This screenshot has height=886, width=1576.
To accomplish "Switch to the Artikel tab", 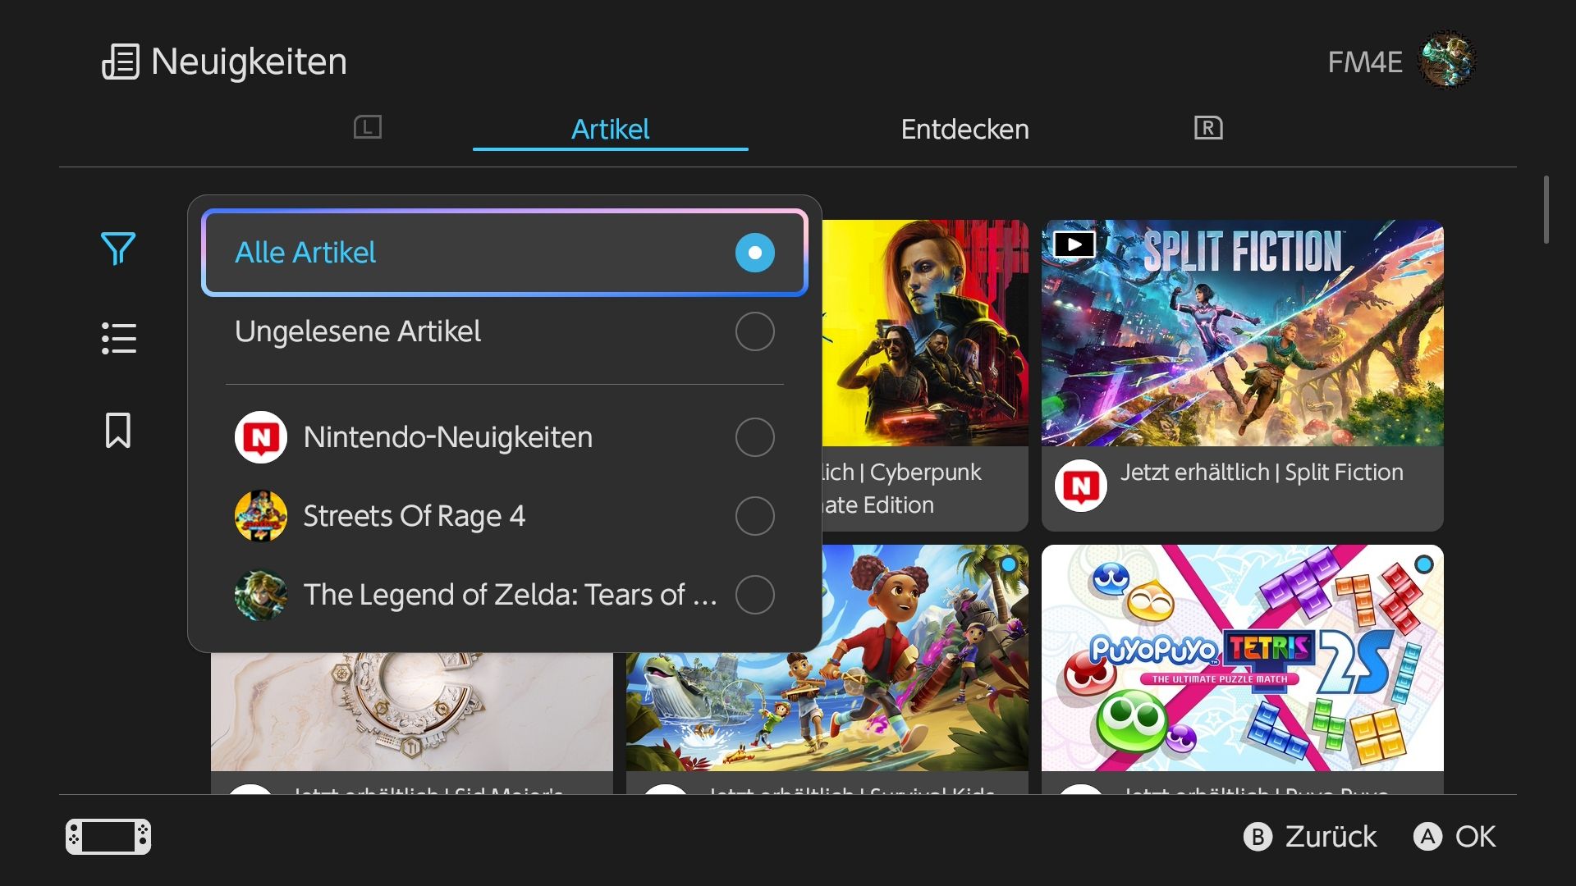I will [x=611, y=130].
